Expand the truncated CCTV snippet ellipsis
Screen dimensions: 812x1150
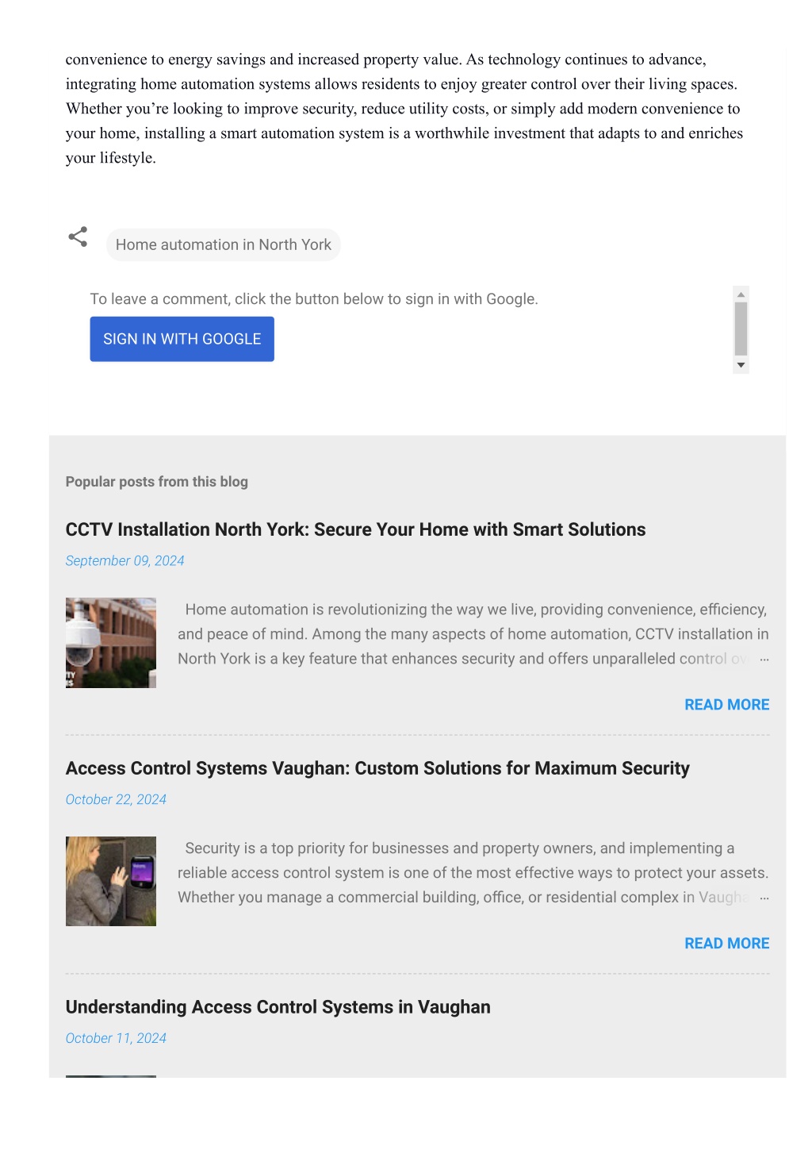click(764, 660)
